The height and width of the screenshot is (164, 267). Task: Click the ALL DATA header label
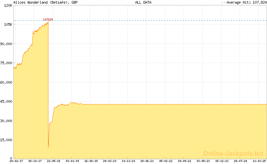[x=143, y=2]
